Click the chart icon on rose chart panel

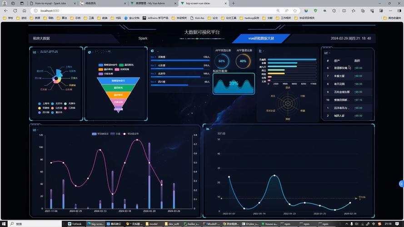click(x=34, y=52)
